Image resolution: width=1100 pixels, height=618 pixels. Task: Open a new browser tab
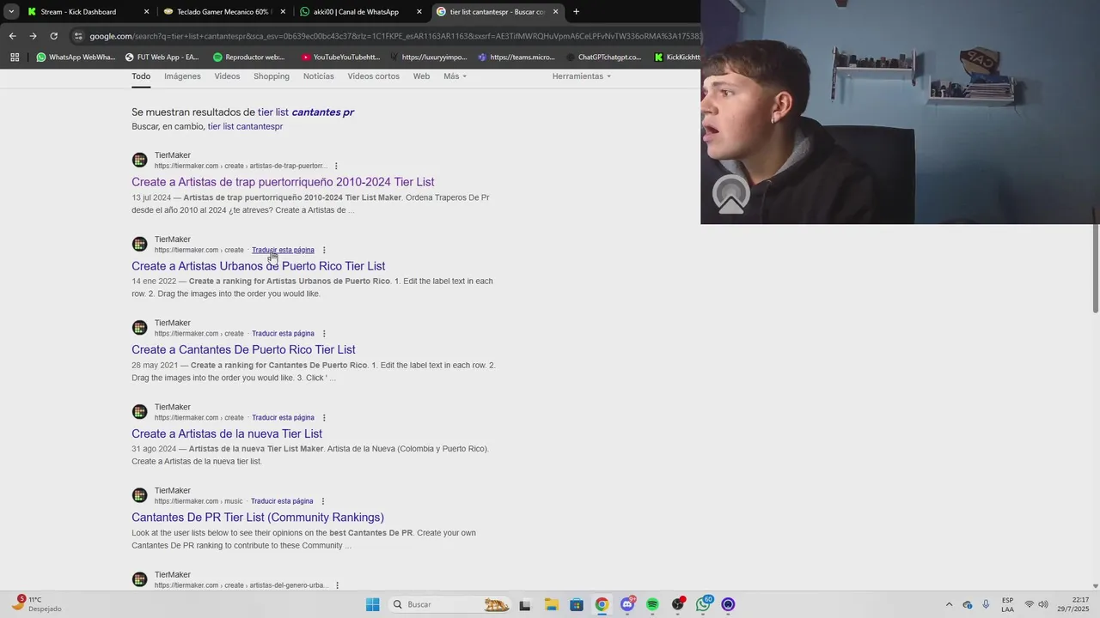pyautogui.click(x=576, y=12)
